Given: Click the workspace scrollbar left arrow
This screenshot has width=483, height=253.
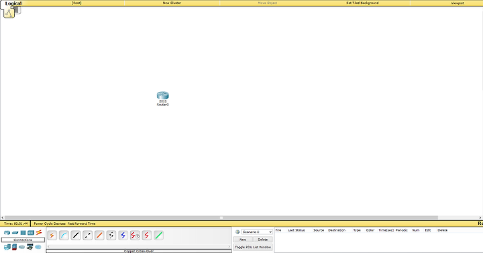Looking at the screenshot, I should click(2, 217).
